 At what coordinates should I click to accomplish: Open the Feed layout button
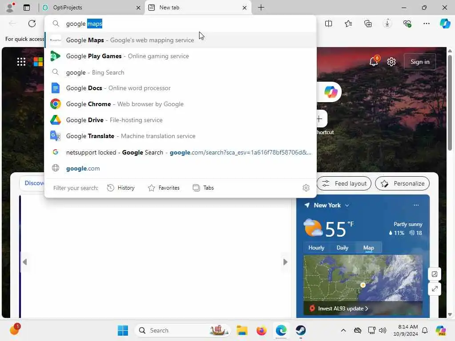[x=344, y=183]
